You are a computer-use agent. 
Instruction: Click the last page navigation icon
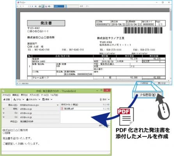click(x=36, y=6)
